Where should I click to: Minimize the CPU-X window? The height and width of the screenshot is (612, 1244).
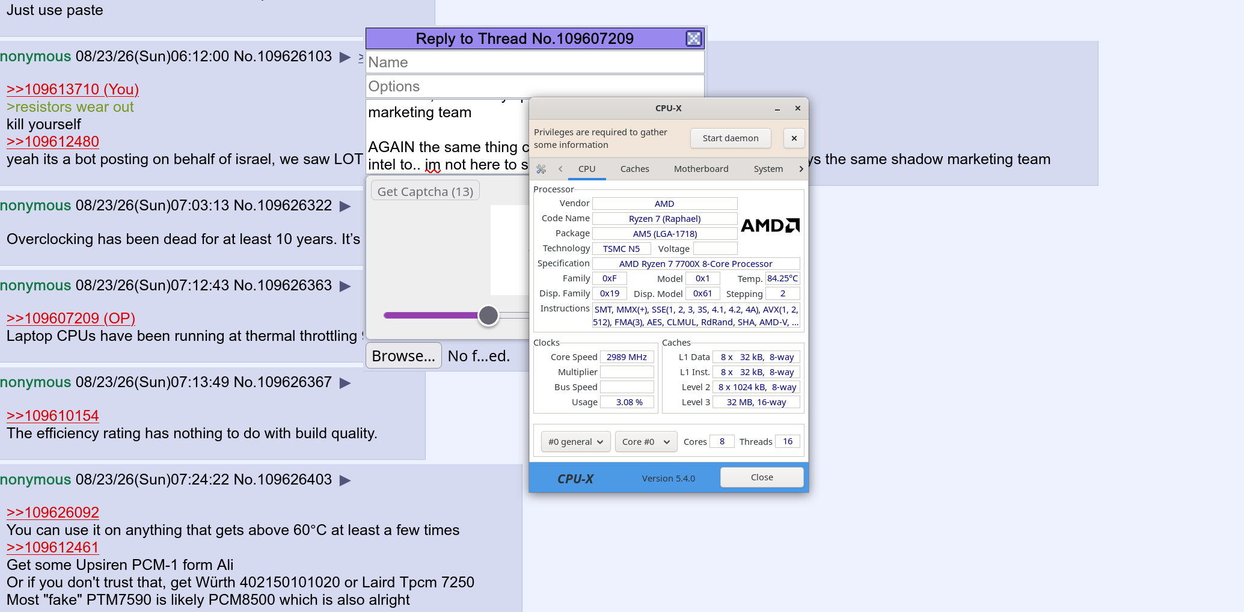[x=777, y=109]
